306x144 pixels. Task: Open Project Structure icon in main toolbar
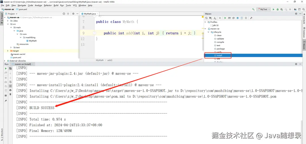pos(295,9)
